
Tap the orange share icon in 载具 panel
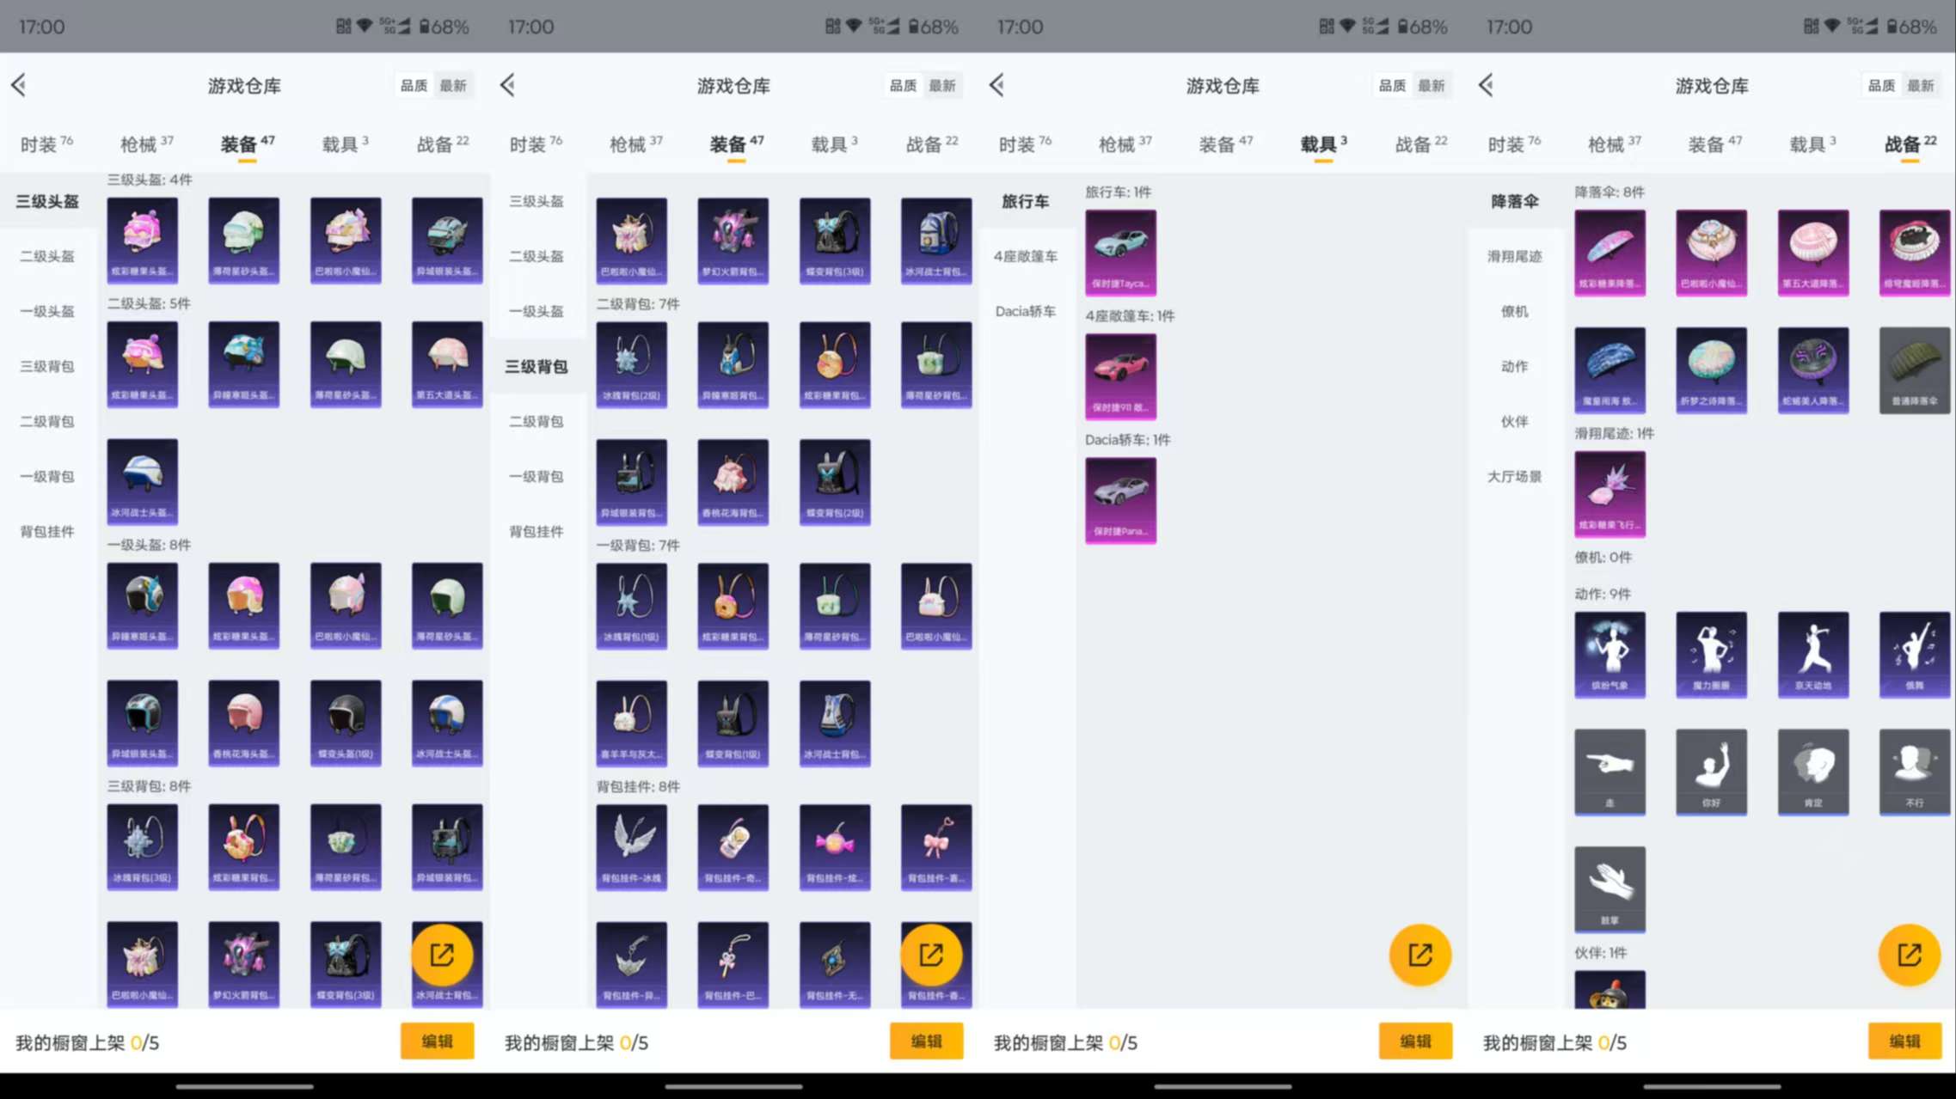[1419, 954]
